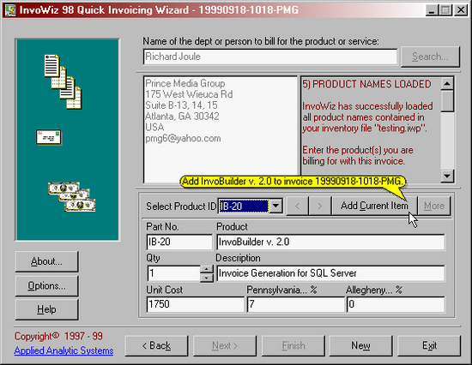Screen dimensions: 472x365
Task: Open the Options... dialog
Action: tap(46, 285)
